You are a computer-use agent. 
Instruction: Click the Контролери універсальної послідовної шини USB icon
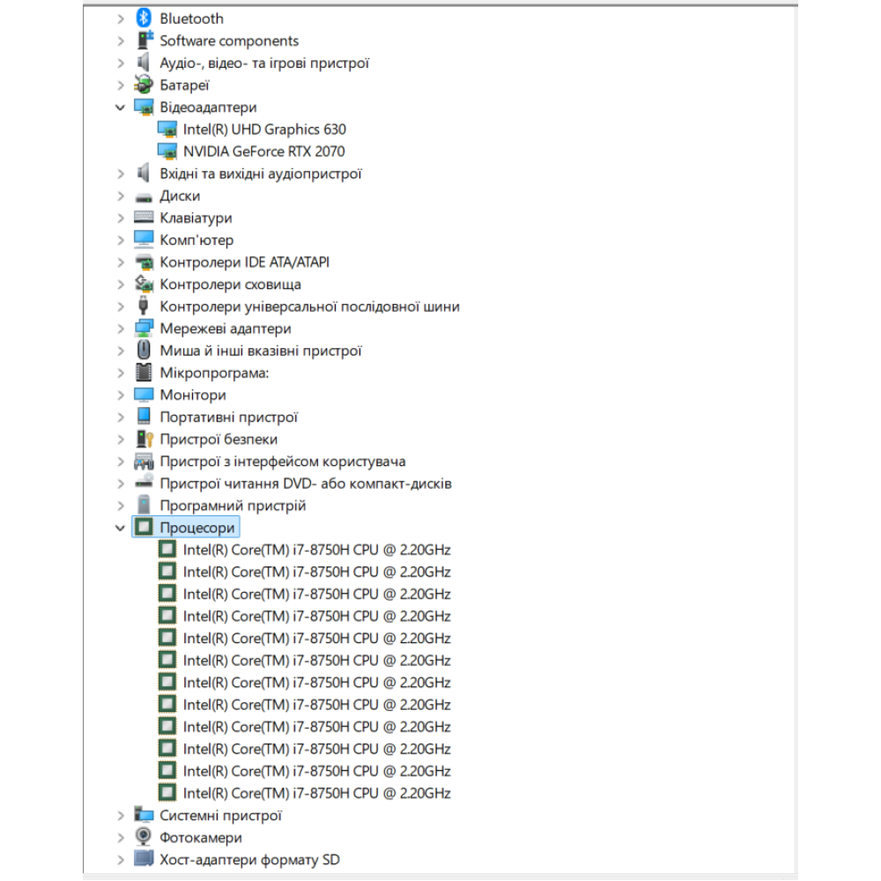pyautogui.click(x=144, y=307)
